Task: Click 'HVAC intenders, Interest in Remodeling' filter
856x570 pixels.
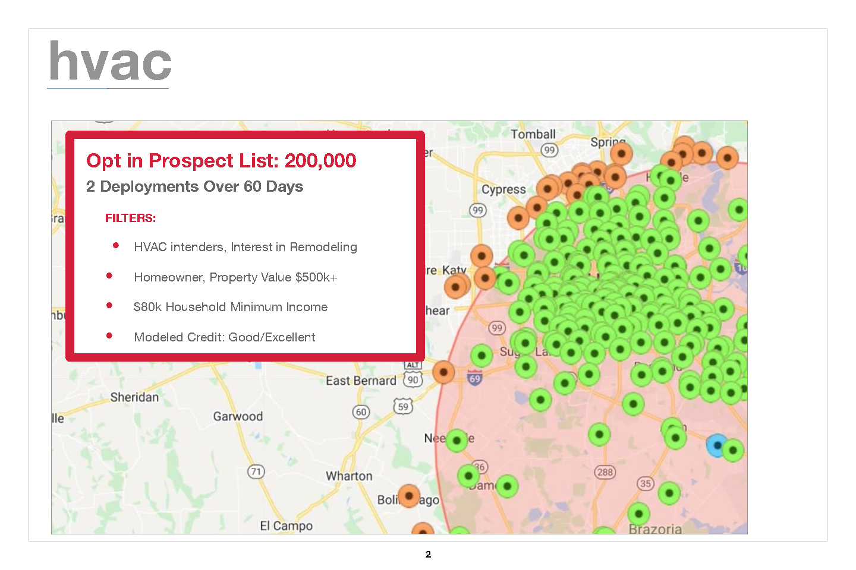Action: coord(246,247)
